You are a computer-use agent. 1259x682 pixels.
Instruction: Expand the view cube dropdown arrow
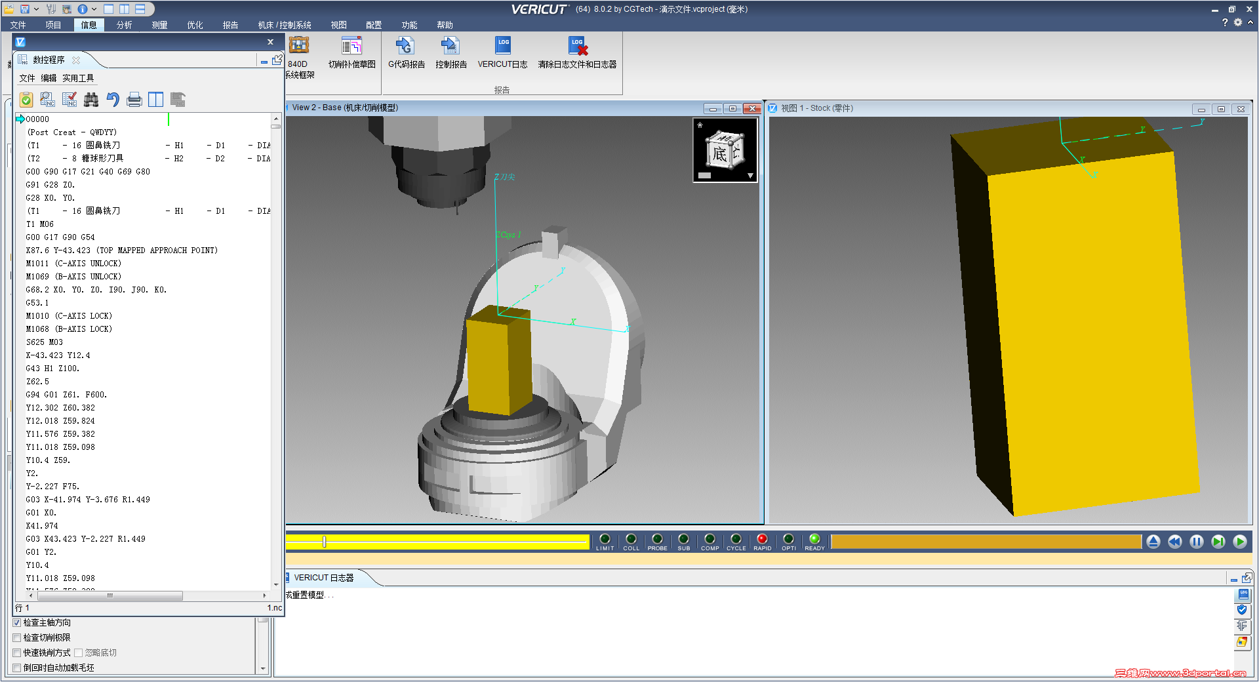(750, 176)
